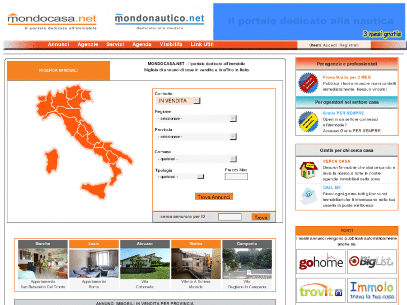Open the CALL ME link
Screen dimensions: 407x305
pos(332,187)
